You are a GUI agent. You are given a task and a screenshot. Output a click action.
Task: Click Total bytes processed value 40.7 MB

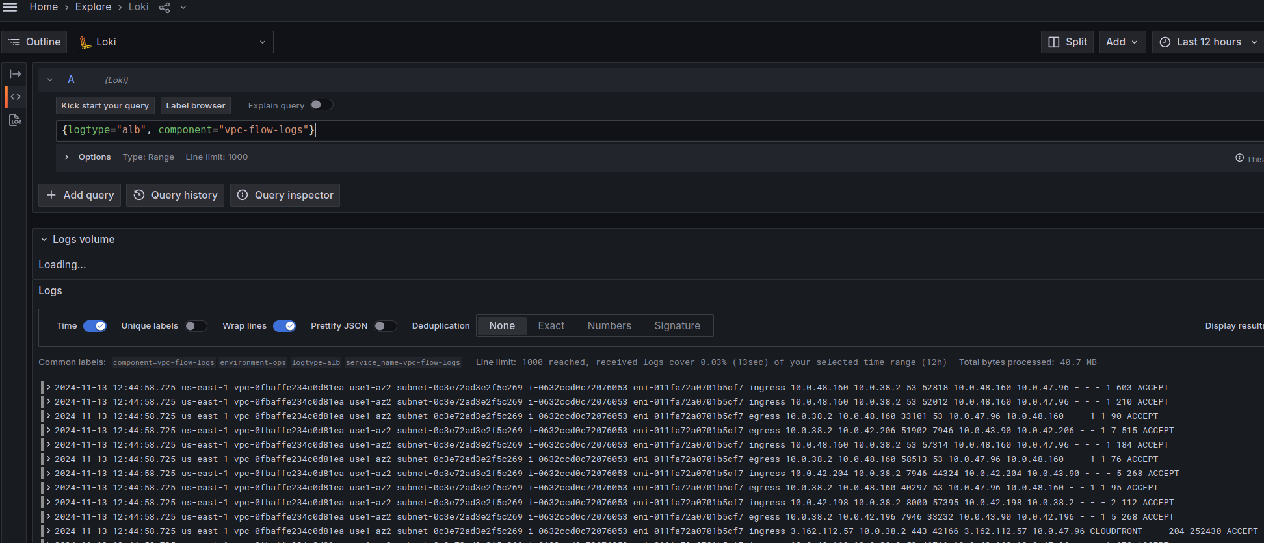1078,362
